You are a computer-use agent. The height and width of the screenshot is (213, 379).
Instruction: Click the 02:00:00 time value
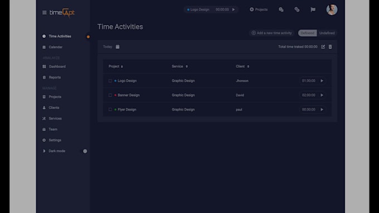[309, 95]
